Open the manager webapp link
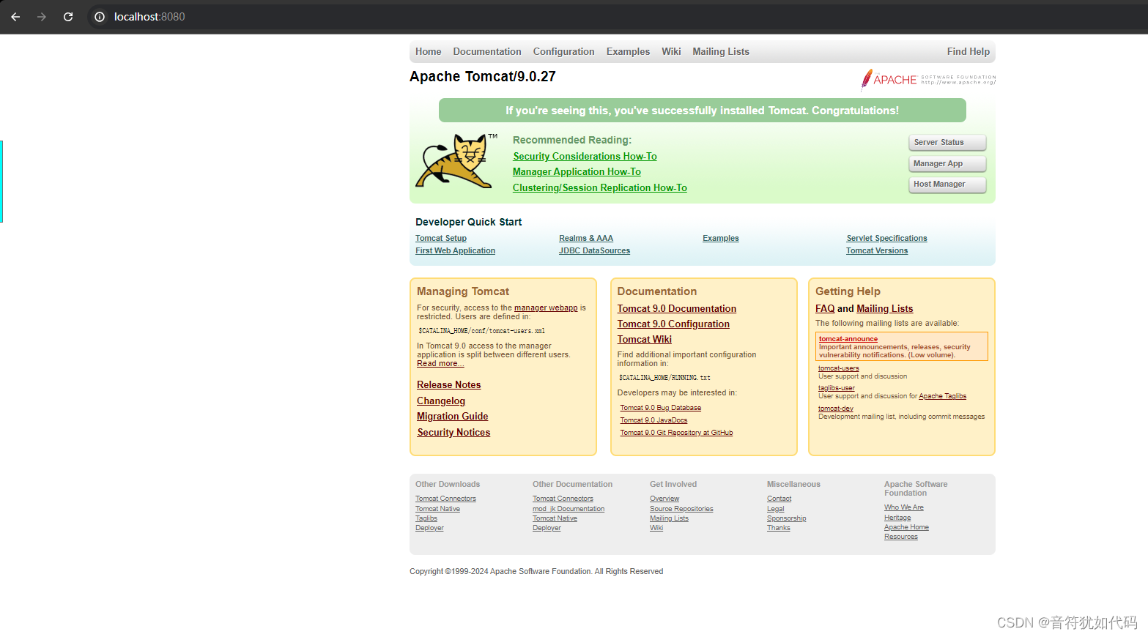The width and height of the screenshot is (1148, 637). (546, 308)
